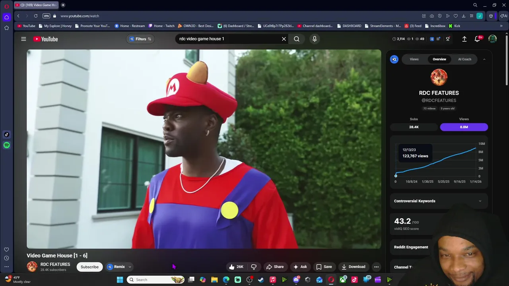Clear the search text with the X icon
The width and height of the screenshot is (509, 286).
point(284,39)
